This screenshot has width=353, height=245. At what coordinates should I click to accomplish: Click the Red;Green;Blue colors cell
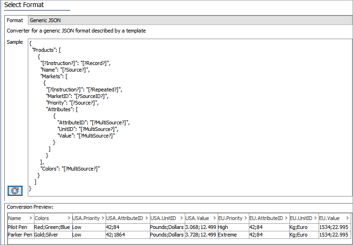pyautogui.click(x=51, y=227)
